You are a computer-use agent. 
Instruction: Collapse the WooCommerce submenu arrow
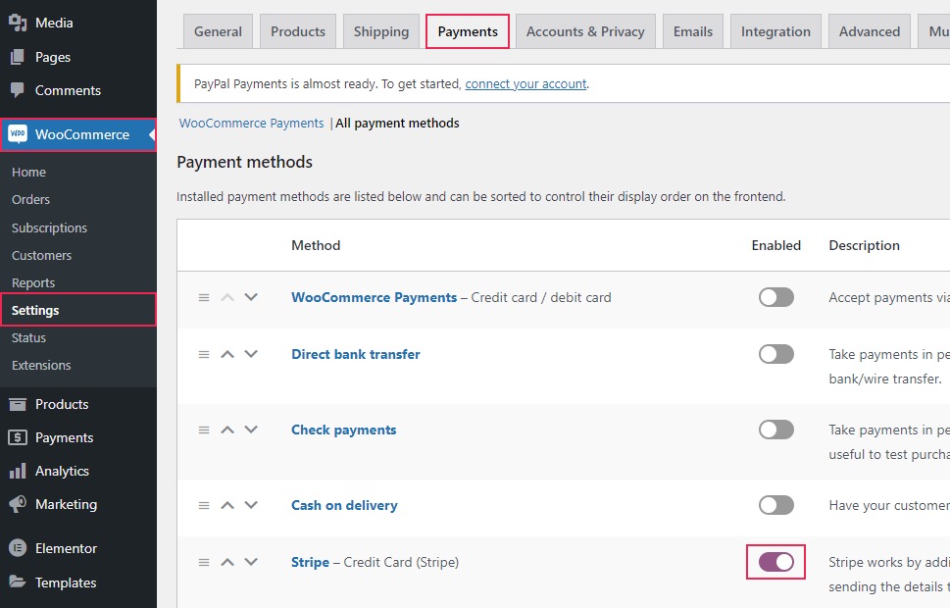pyautogui.click(x=152, y=134)
